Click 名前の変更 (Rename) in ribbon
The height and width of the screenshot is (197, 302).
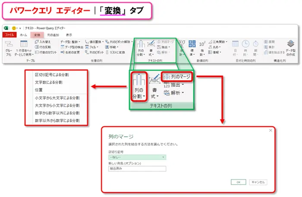(70, 52)
